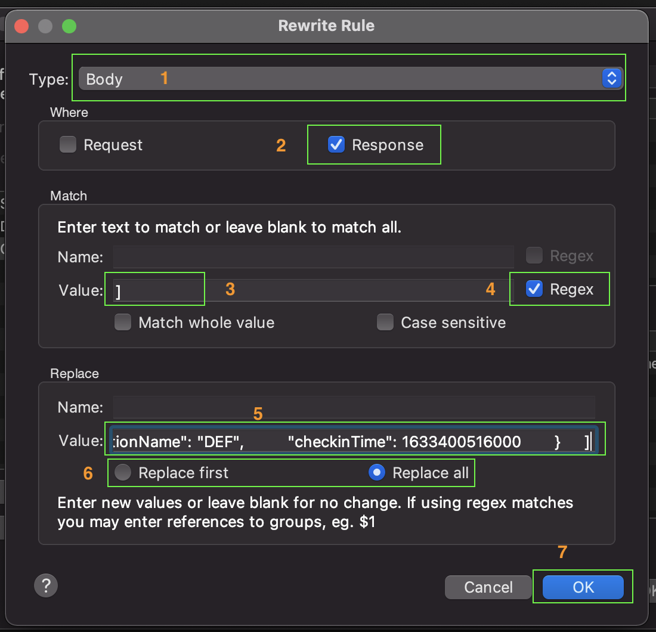
Task: Open help with the question mark button
Action: pyautogui.click(x=46, y=585)
